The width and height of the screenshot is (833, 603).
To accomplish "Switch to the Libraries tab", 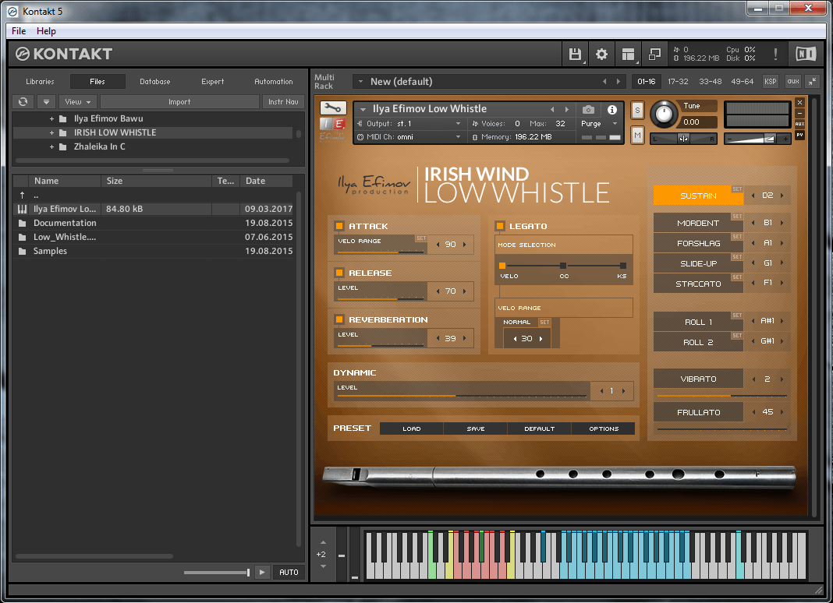I will click(40, 81).
